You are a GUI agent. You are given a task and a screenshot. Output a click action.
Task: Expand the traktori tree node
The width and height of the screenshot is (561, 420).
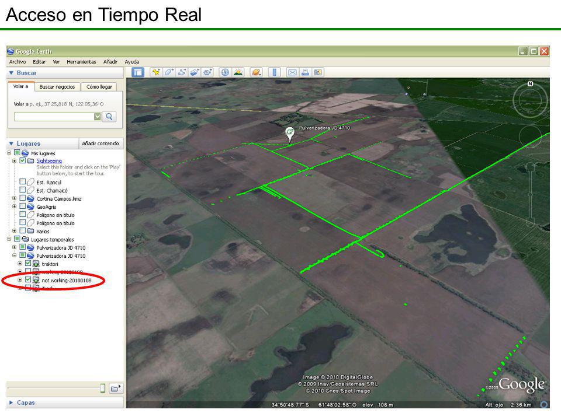pos(20,264)
